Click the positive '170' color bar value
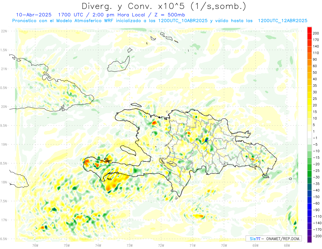The image size is (322, 249). coord(316,40)
